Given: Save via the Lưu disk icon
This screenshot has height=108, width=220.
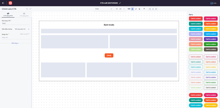Looking at the screenshot, I should [x=212, y=3].
